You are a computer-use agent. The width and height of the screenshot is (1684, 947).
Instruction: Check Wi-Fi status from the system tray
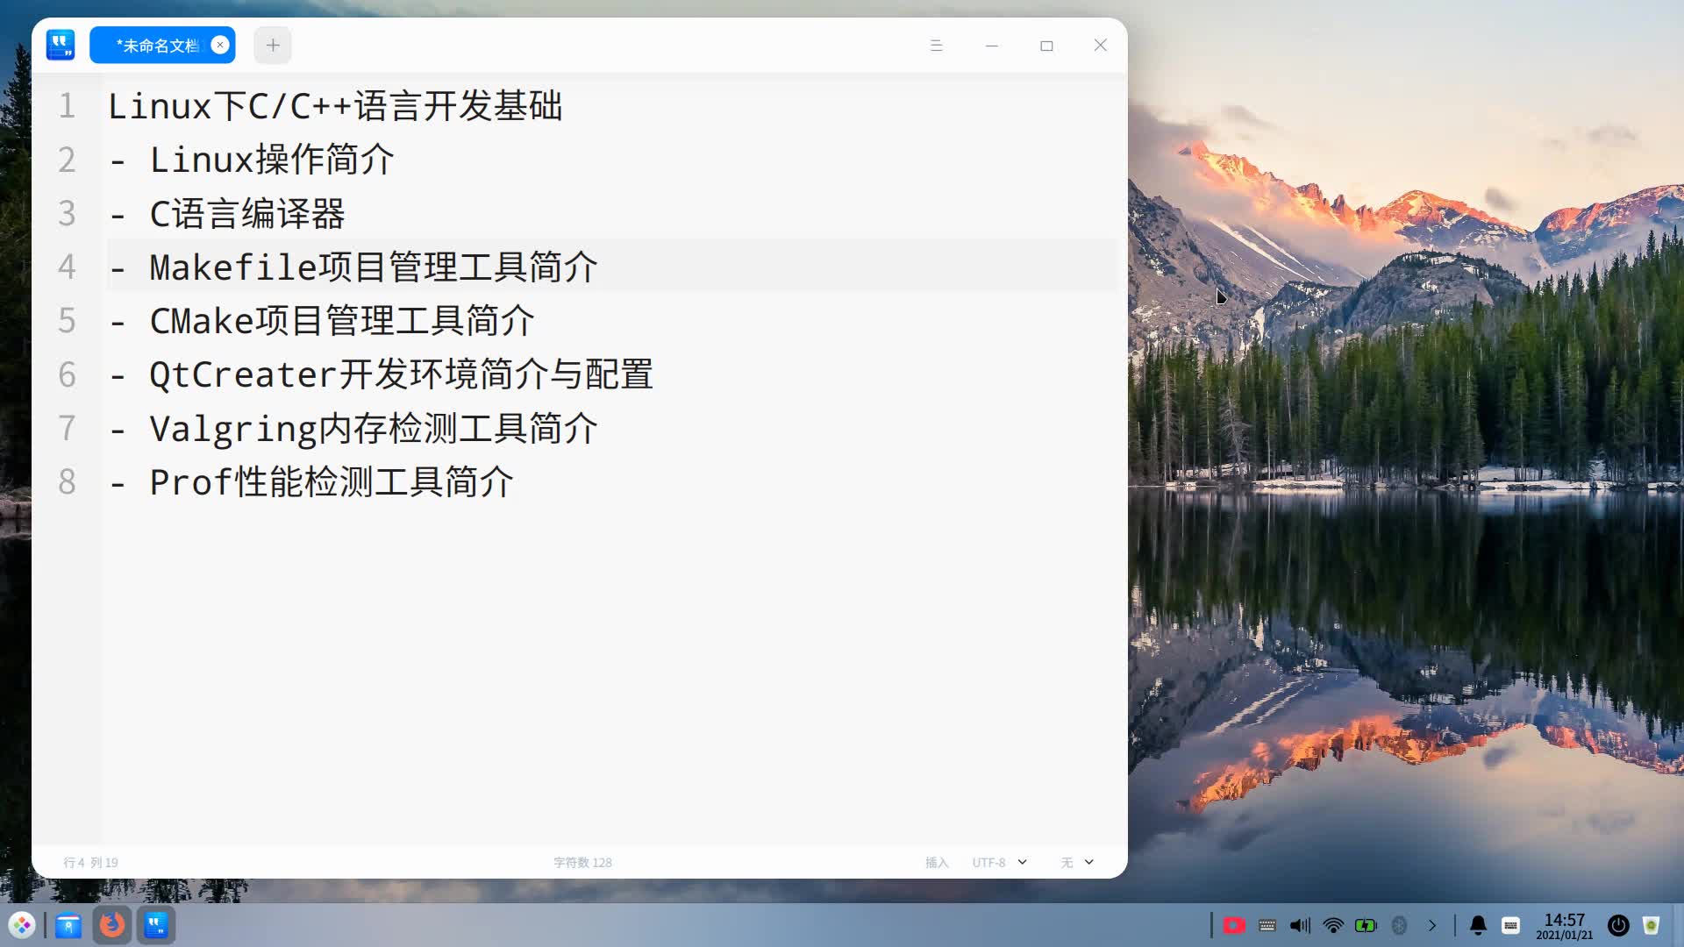tap(1332, 925)
